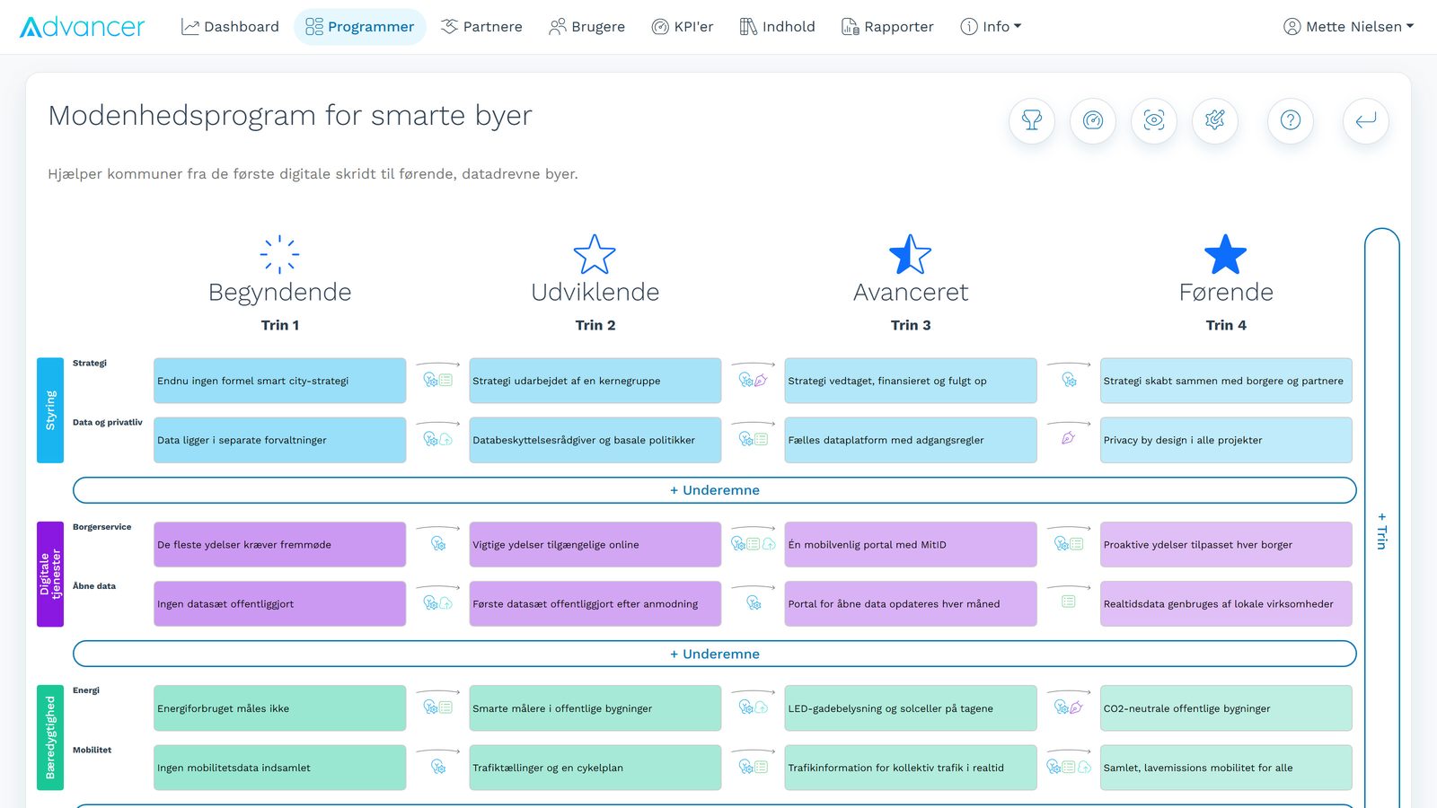Click transition icon before 'Portal for åbne data'
The image size is (1437, 808).
[x=754, y=603]
